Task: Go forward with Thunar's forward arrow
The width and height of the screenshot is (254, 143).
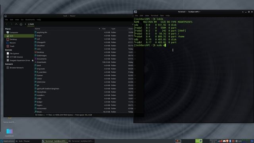Action: [12, 24]
